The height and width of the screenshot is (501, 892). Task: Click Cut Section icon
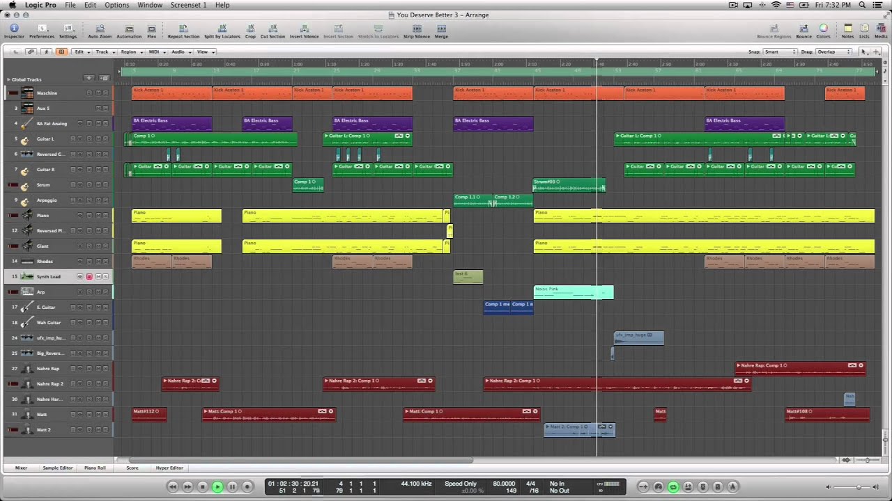click(272, 31)
